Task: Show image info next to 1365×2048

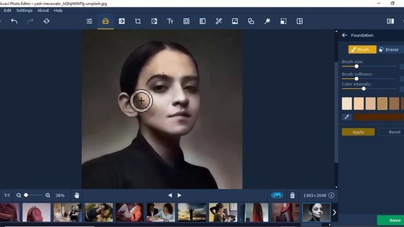Action: coord(331,195)
